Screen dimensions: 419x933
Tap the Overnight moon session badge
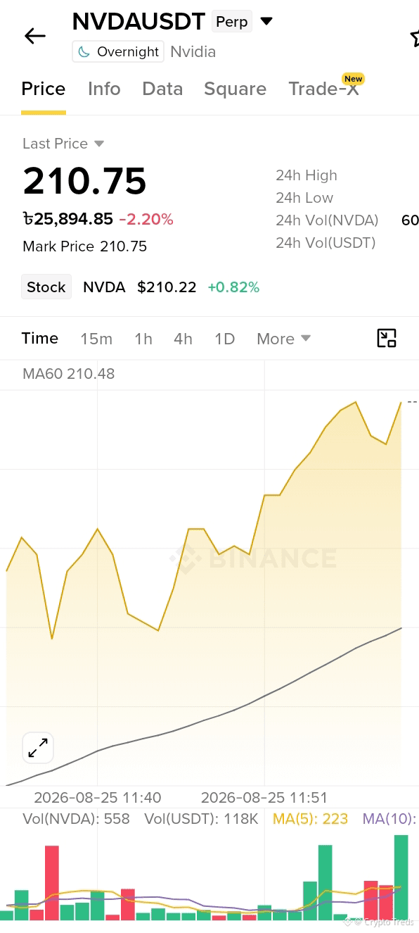coord(118,52)
